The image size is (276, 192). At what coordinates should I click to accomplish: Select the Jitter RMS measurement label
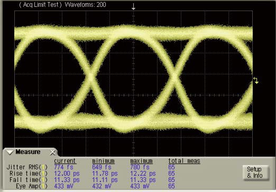pos(27,167)
